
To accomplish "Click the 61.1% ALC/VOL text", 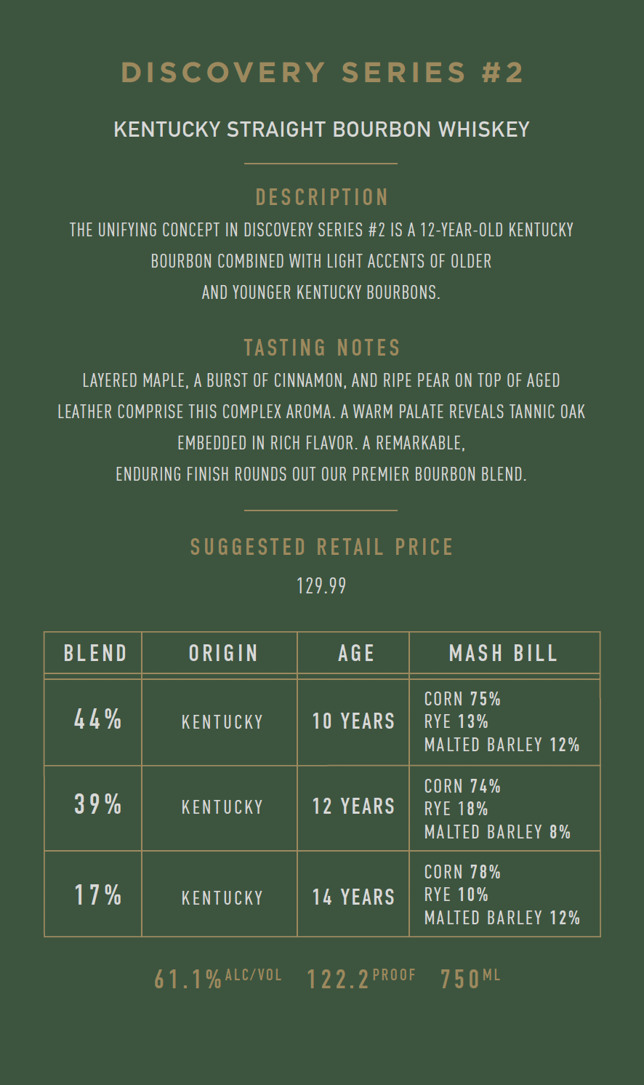I will coord(217,979).
